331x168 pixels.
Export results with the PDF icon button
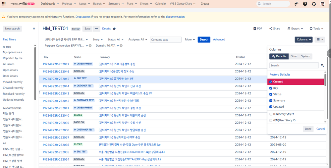click(258, 28)
